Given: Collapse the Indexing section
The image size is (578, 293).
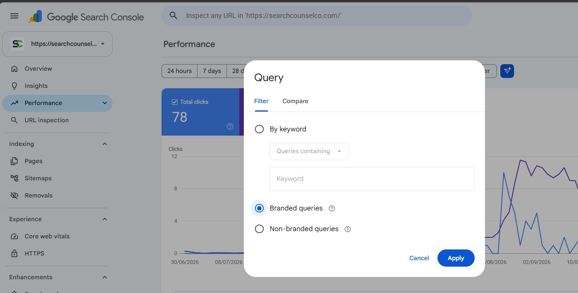Looking at the screenshot, I should click(104, 144).
